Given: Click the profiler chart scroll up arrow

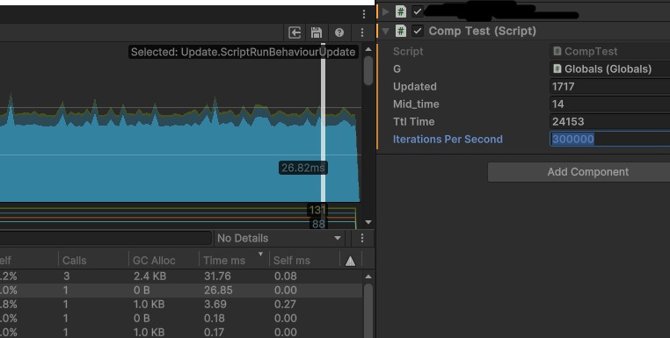Looking at the screenshot, I should [368, 49].
